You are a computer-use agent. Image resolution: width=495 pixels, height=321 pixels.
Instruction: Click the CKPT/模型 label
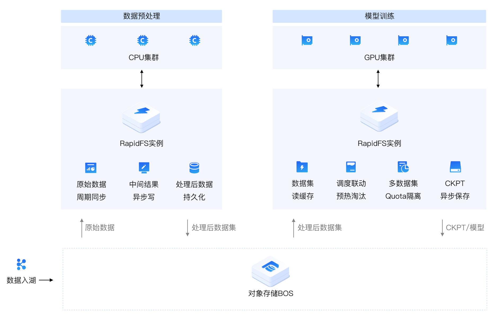[x=465, y=228]
